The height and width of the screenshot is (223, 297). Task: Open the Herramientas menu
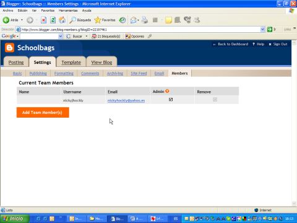point(68,11)
